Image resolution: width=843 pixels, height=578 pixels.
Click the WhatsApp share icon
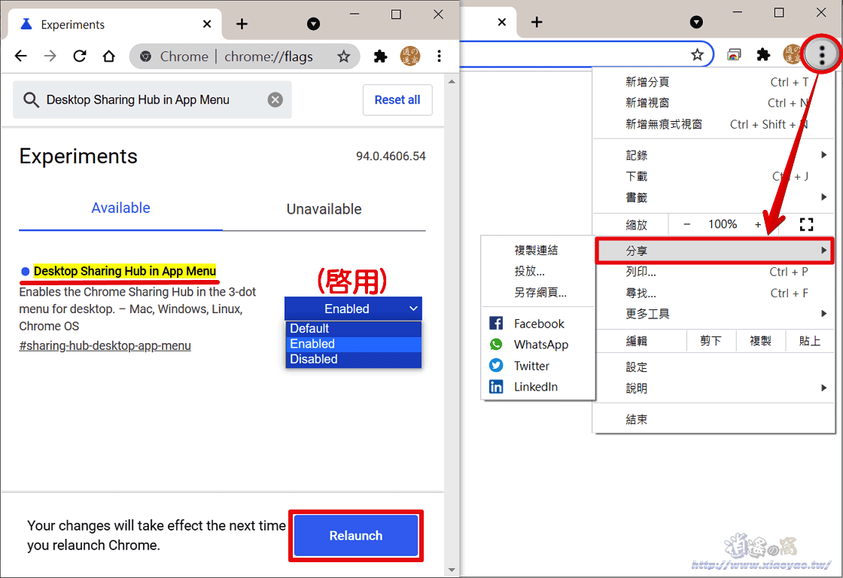point(496,344)
